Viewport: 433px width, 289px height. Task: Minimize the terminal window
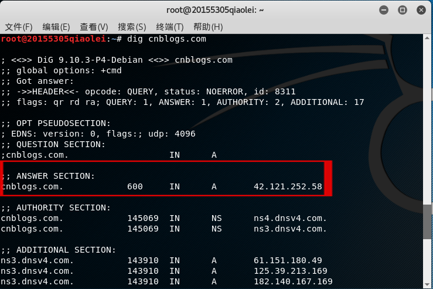point(384,10)
